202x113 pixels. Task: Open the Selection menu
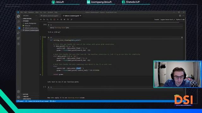(x=31, y=12)
